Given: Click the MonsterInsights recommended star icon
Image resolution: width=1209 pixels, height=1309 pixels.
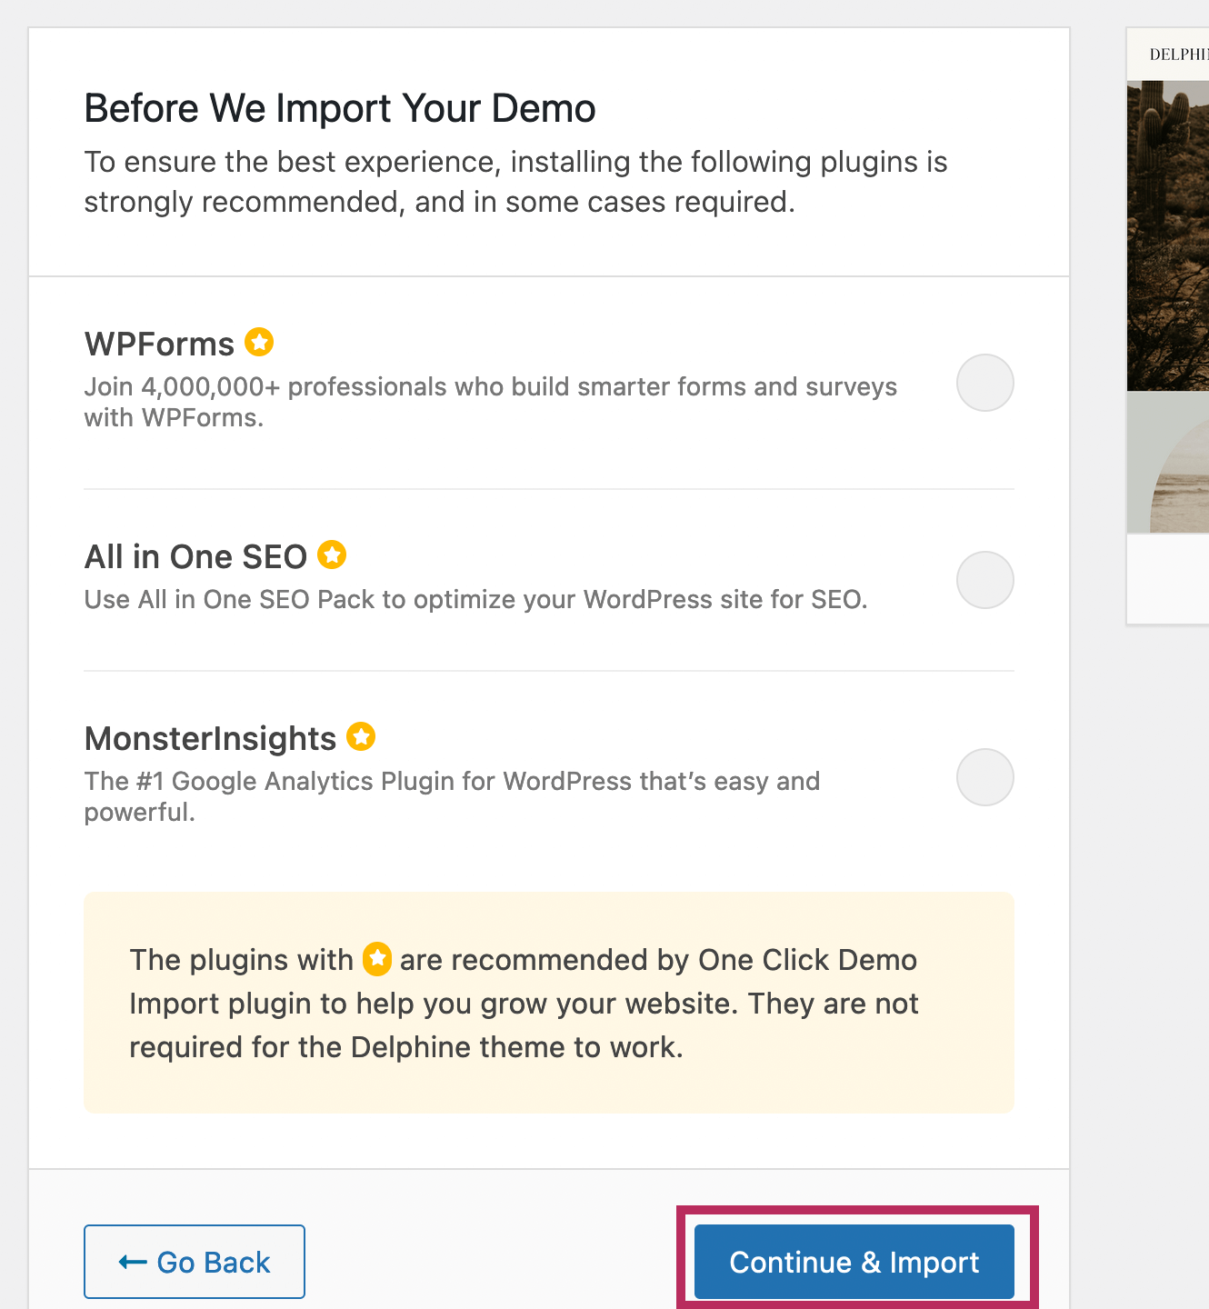Looking at the screenshot, I should [x=361, y=736].
